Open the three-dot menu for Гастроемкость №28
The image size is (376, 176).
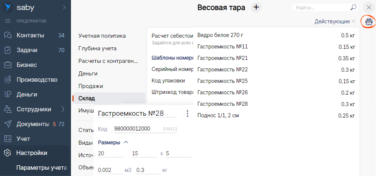click(187, 114)
